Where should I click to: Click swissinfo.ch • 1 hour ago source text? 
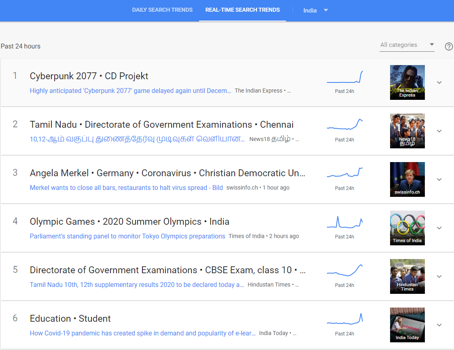(258, 188)
